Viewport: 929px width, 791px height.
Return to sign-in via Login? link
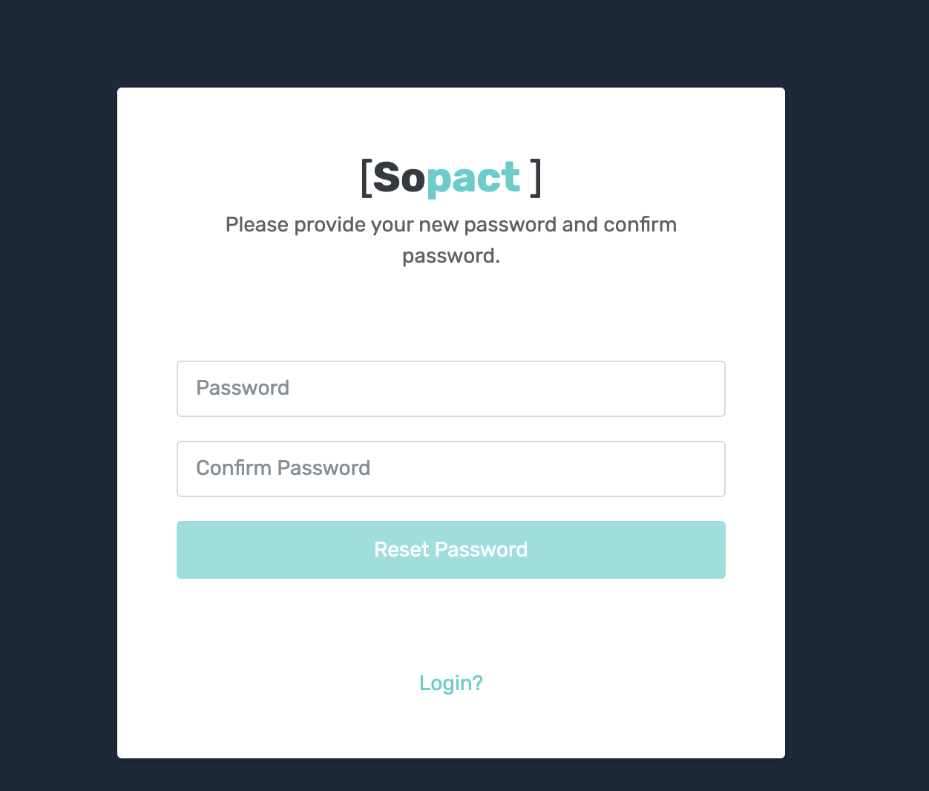click(x=451, y=683)
